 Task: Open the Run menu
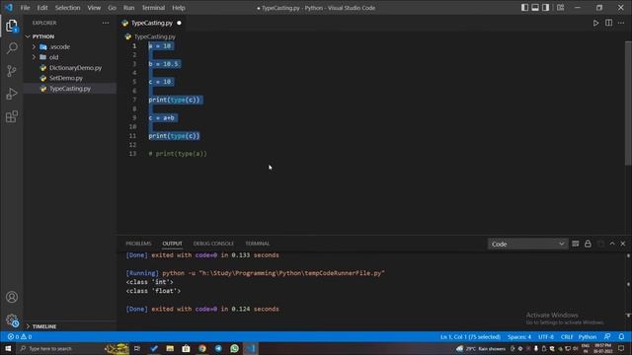pyautogui.click(x=129, y=8)
